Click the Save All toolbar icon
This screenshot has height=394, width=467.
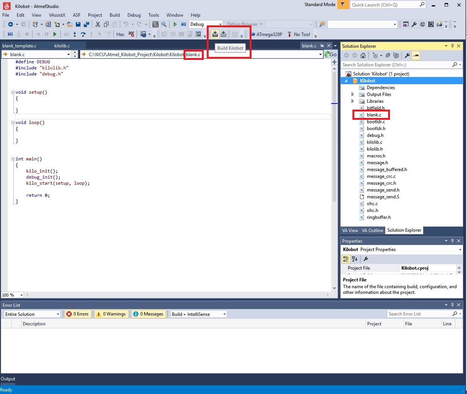pyautogui.click(x=86, y=24)
